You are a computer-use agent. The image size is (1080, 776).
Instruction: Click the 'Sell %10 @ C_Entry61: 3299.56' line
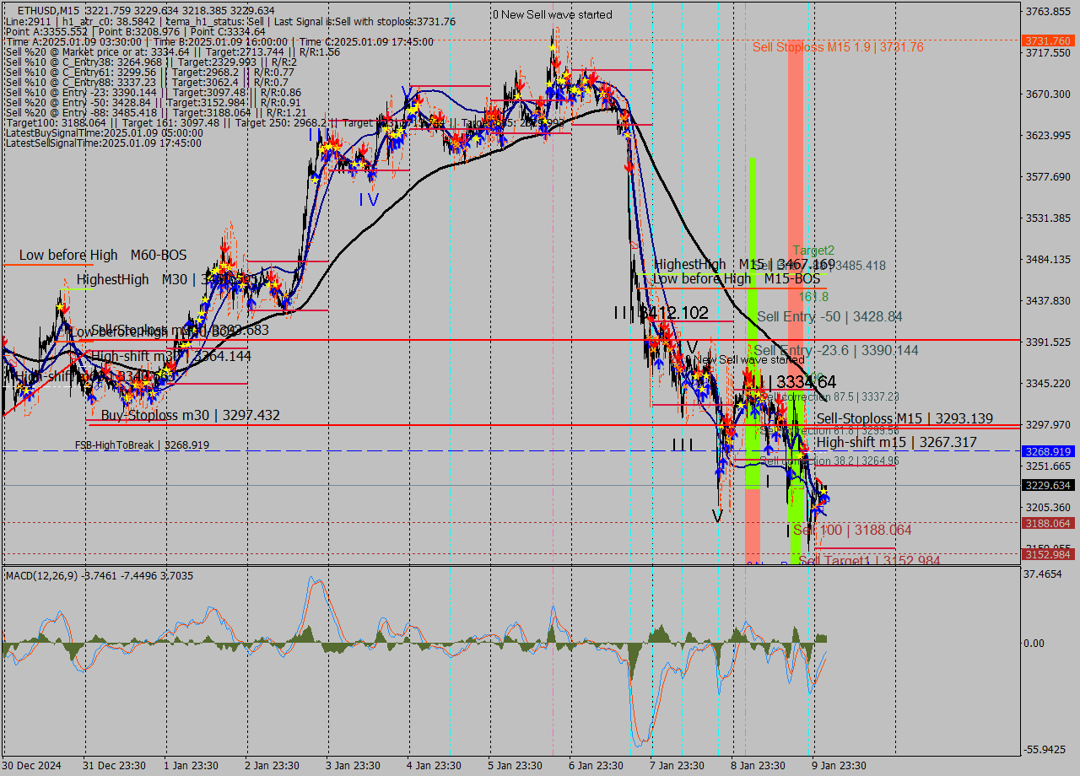tap(149, 72)
